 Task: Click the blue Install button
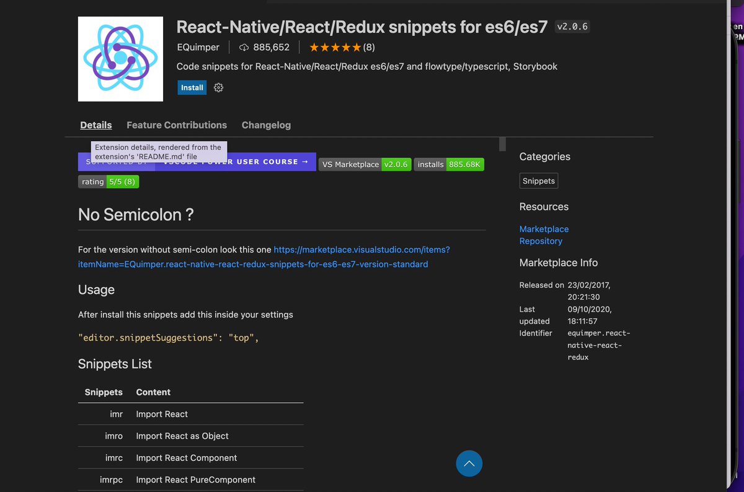click(x=192, y=88)
